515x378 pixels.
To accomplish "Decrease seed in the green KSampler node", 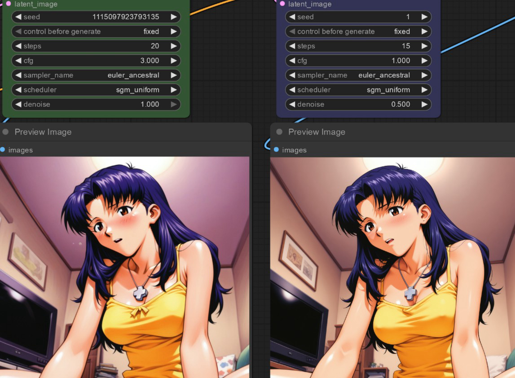I will (18, 17).
